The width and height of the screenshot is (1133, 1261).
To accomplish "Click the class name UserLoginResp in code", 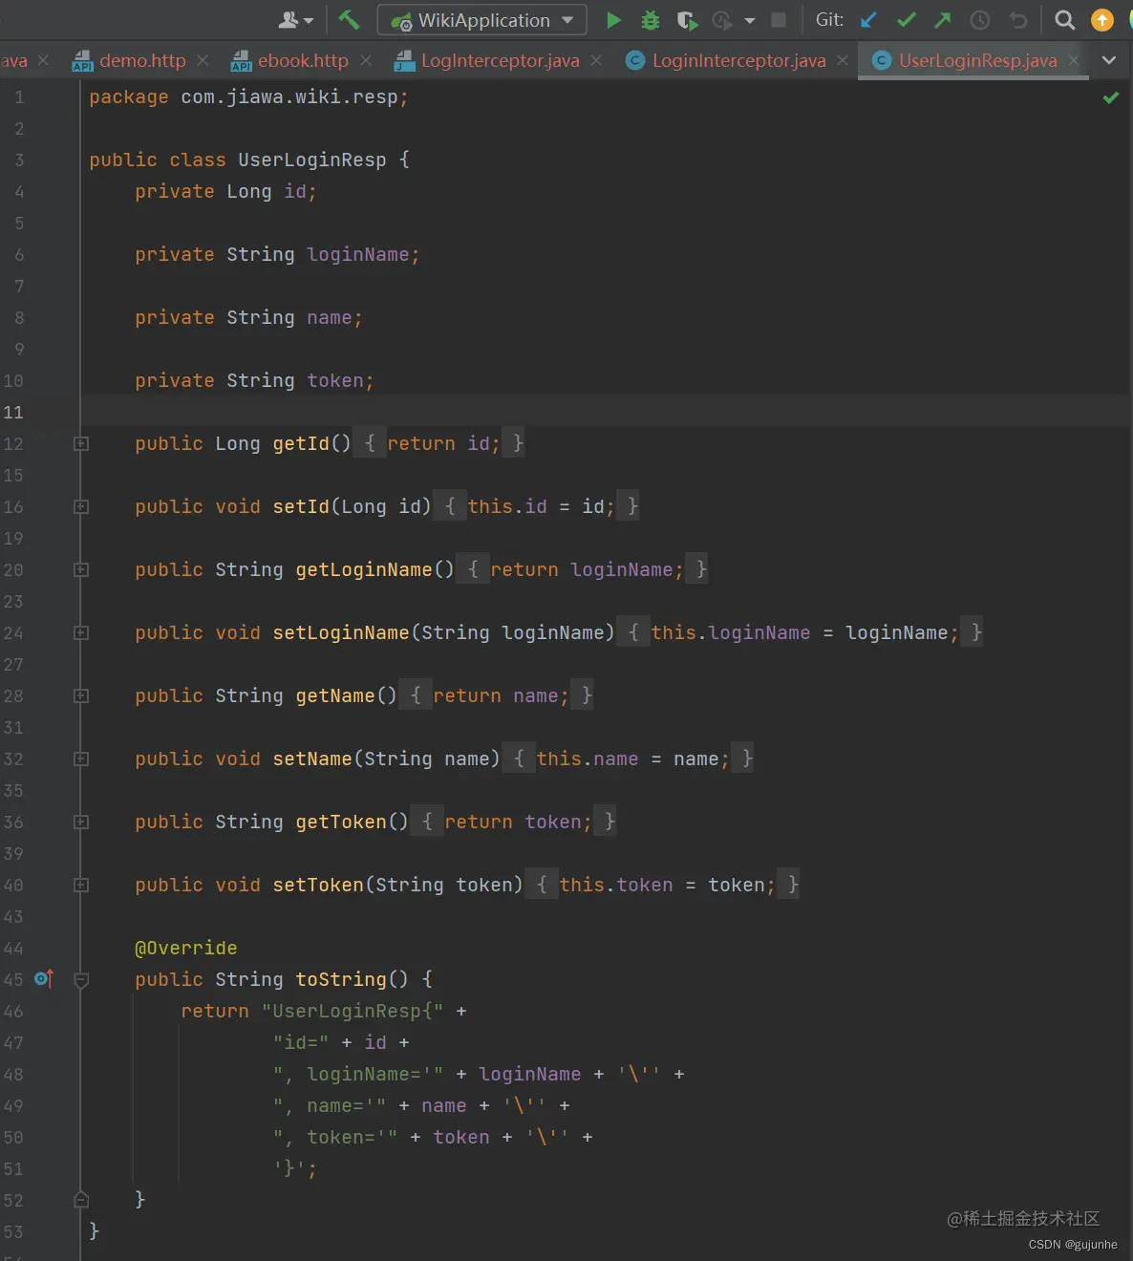I will tap(312, 160).
